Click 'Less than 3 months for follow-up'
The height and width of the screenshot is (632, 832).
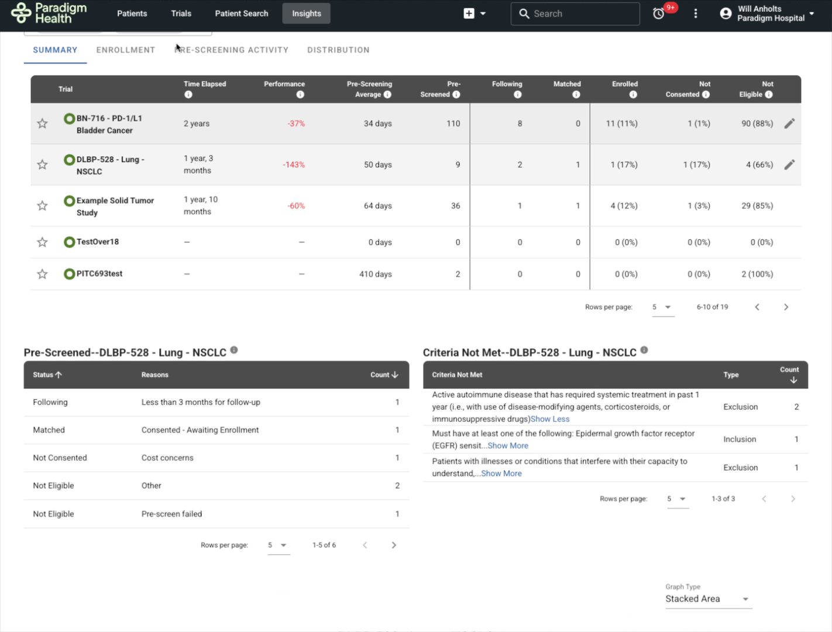tap(201, 402)
